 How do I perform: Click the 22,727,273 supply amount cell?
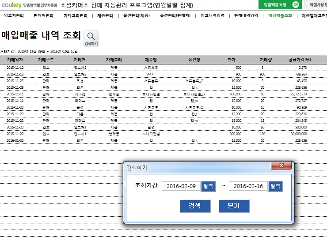tap(299, 94)
